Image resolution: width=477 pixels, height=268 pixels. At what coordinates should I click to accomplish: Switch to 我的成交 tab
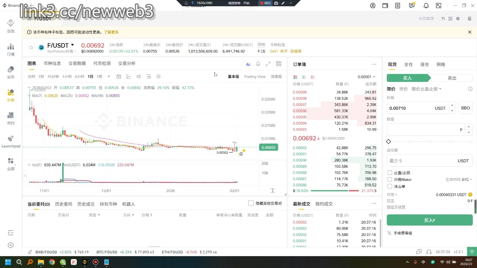[324, 204]
